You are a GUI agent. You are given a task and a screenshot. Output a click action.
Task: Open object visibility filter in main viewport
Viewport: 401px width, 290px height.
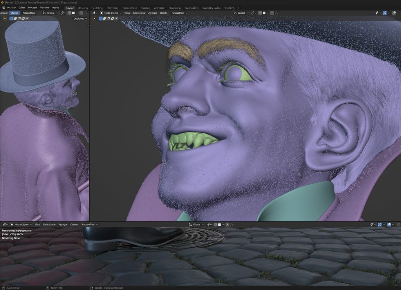[378, 13]
